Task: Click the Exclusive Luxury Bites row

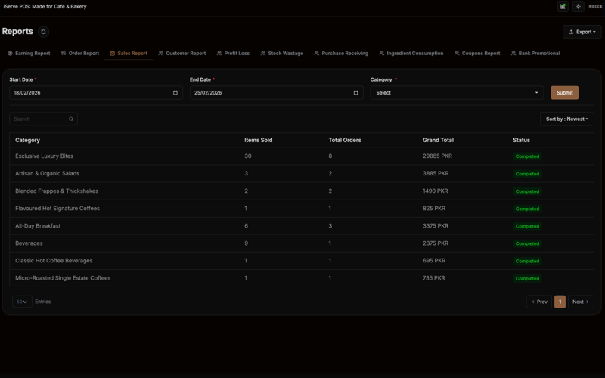Action: (44, 156)
